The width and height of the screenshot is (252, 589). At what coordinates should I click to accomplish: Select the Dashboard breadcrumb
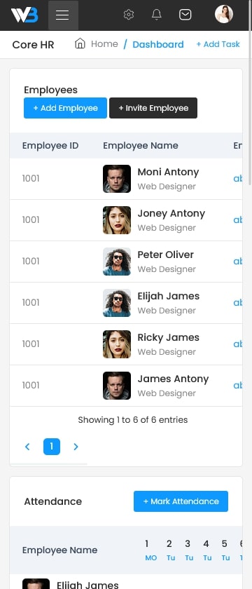click(158, 44)
